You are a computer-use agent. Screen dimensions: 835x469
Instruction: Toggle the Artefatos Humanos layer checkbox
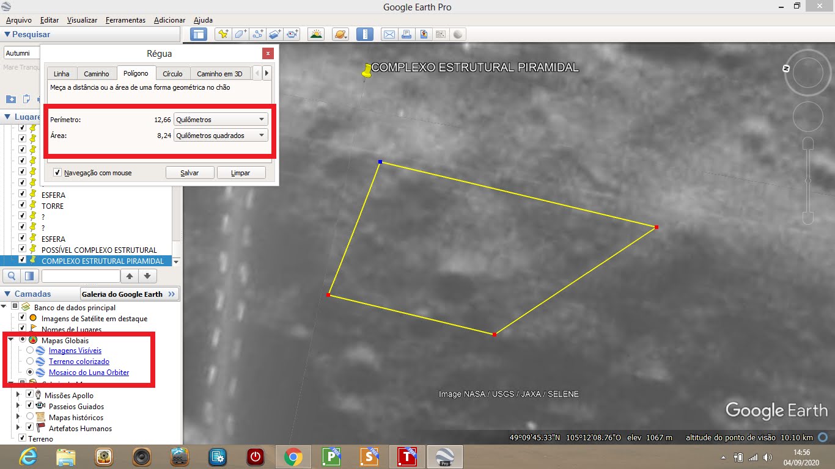tap(29, 428)
